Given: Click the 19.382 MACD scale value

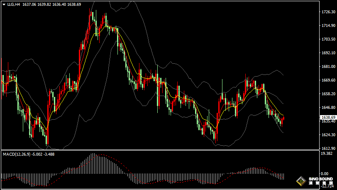Looking at the screenshot, I should (327, 153).
